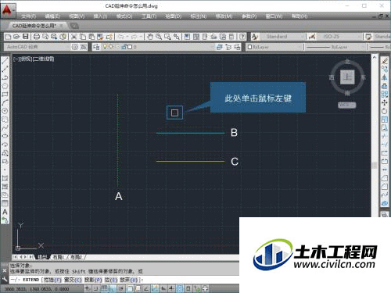Click the Copy icon
The height and width of the screenshot is (293, 391).
[83, 37]
